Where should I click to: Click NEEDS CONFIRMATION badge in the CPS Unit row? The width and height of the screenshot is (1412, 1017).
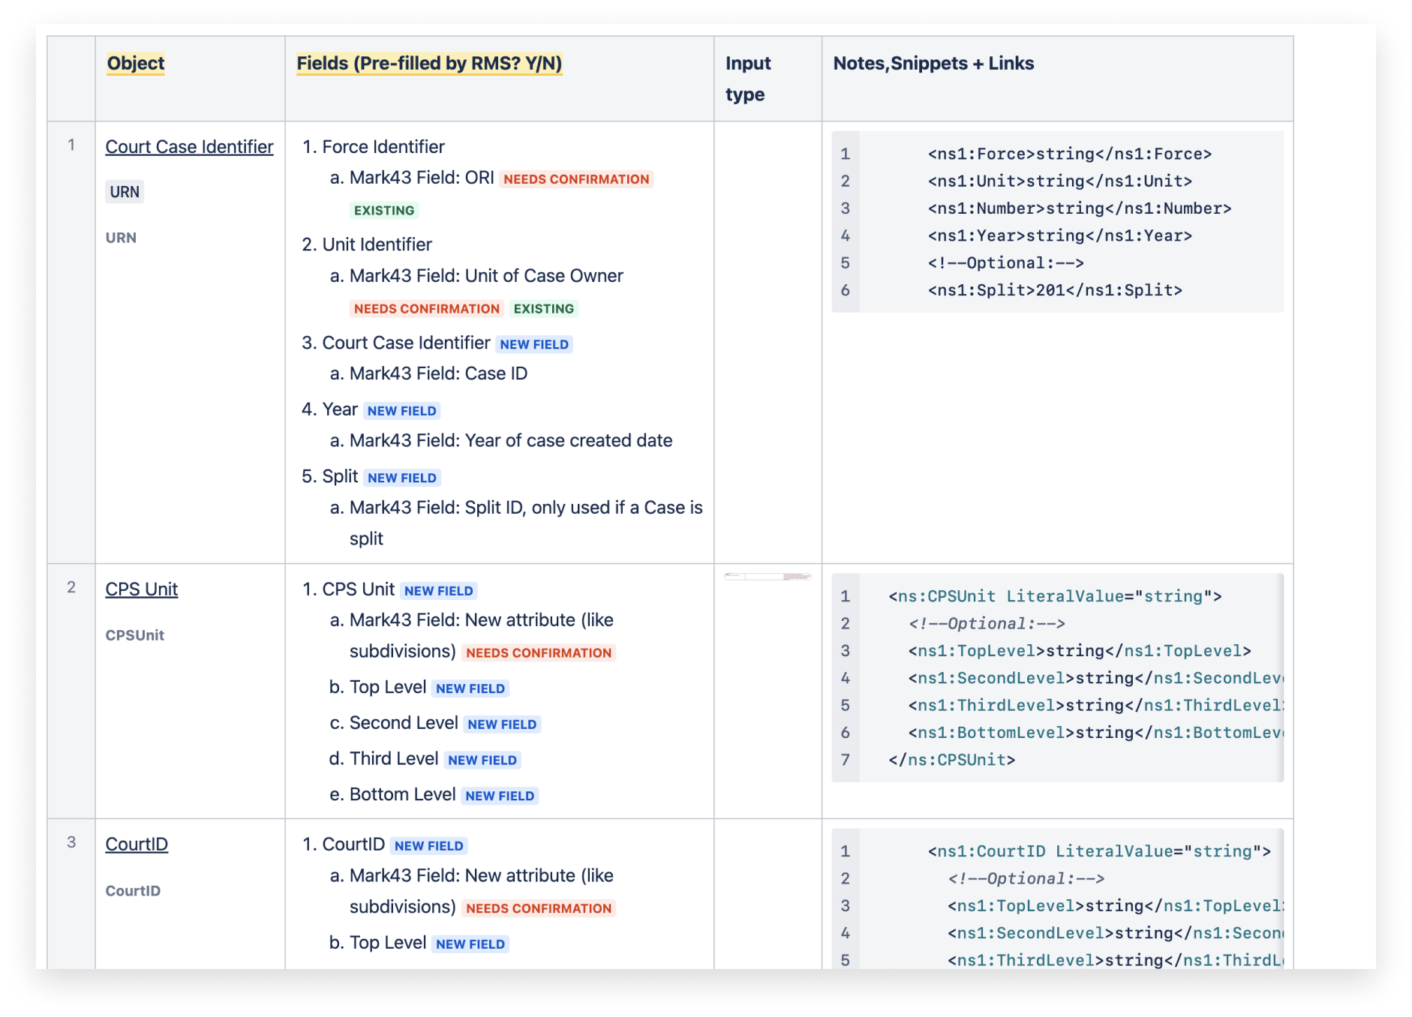pos(539,653)
